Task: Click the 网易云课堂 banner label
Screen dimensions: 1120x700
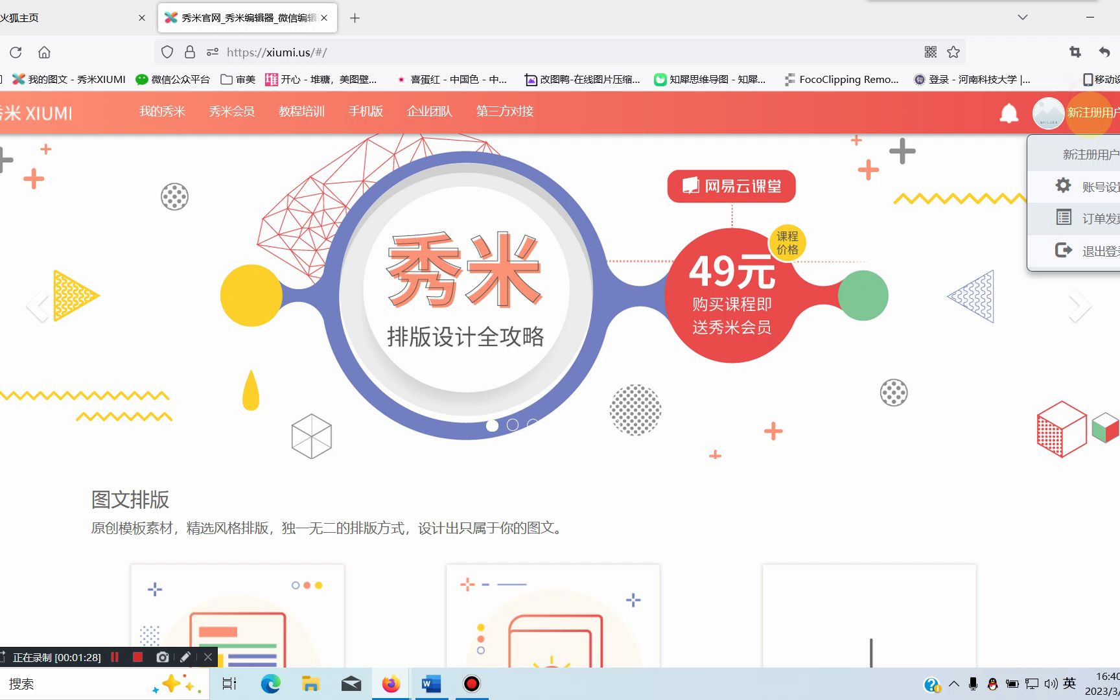Action: 731,186
